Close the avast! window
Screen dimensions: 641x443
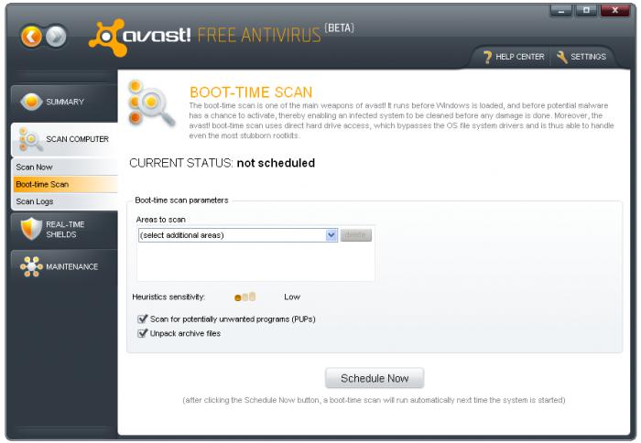point(614,11)
